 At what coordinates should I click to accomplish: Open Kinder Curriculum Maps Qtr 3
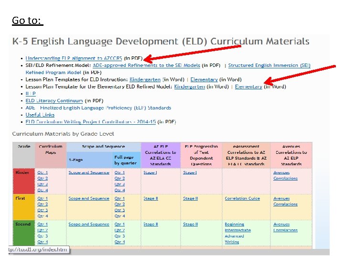[x=43, y=184]
